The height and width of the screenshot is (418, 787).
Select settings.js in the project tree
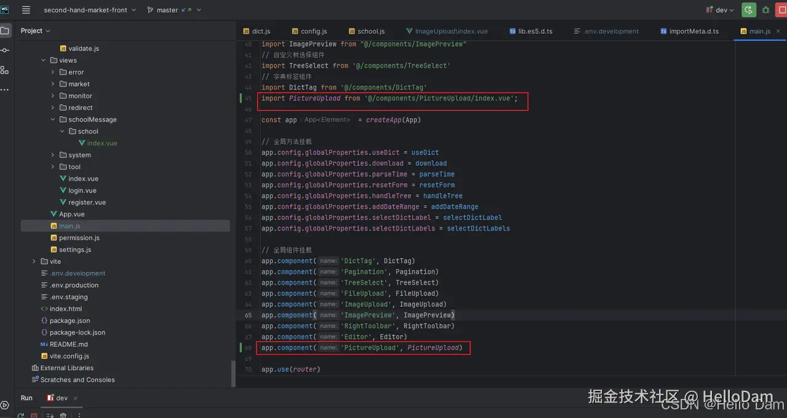click(x=75, y=250)
